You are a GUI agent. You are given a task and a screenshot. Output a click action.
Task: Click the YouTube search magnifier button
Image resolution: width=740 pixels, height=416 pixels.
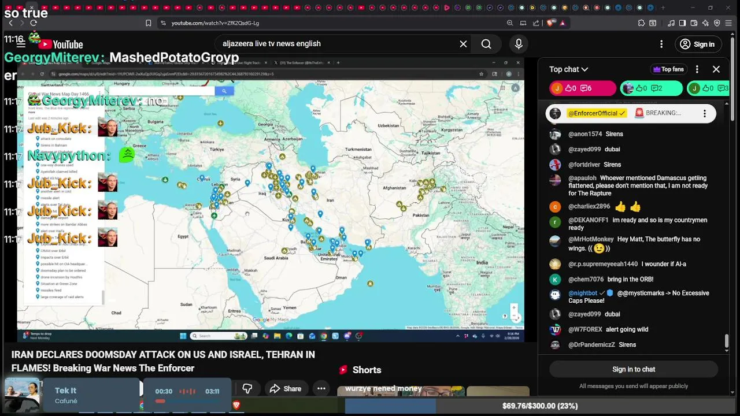(486, 44)
